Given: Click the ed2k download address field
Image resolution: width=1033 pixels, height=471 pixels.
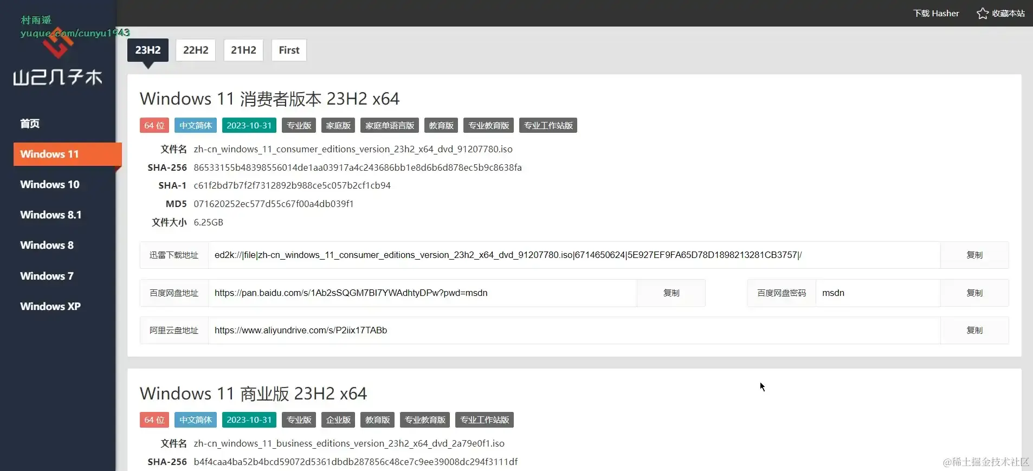Looking at the screenshot, I should [x=574, y=255].
